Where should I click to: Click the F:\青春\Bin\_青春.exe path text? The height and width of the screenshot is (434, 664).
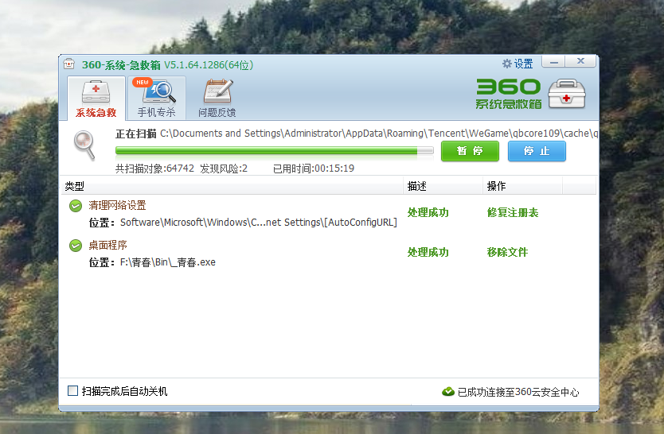tap(168, 262)
